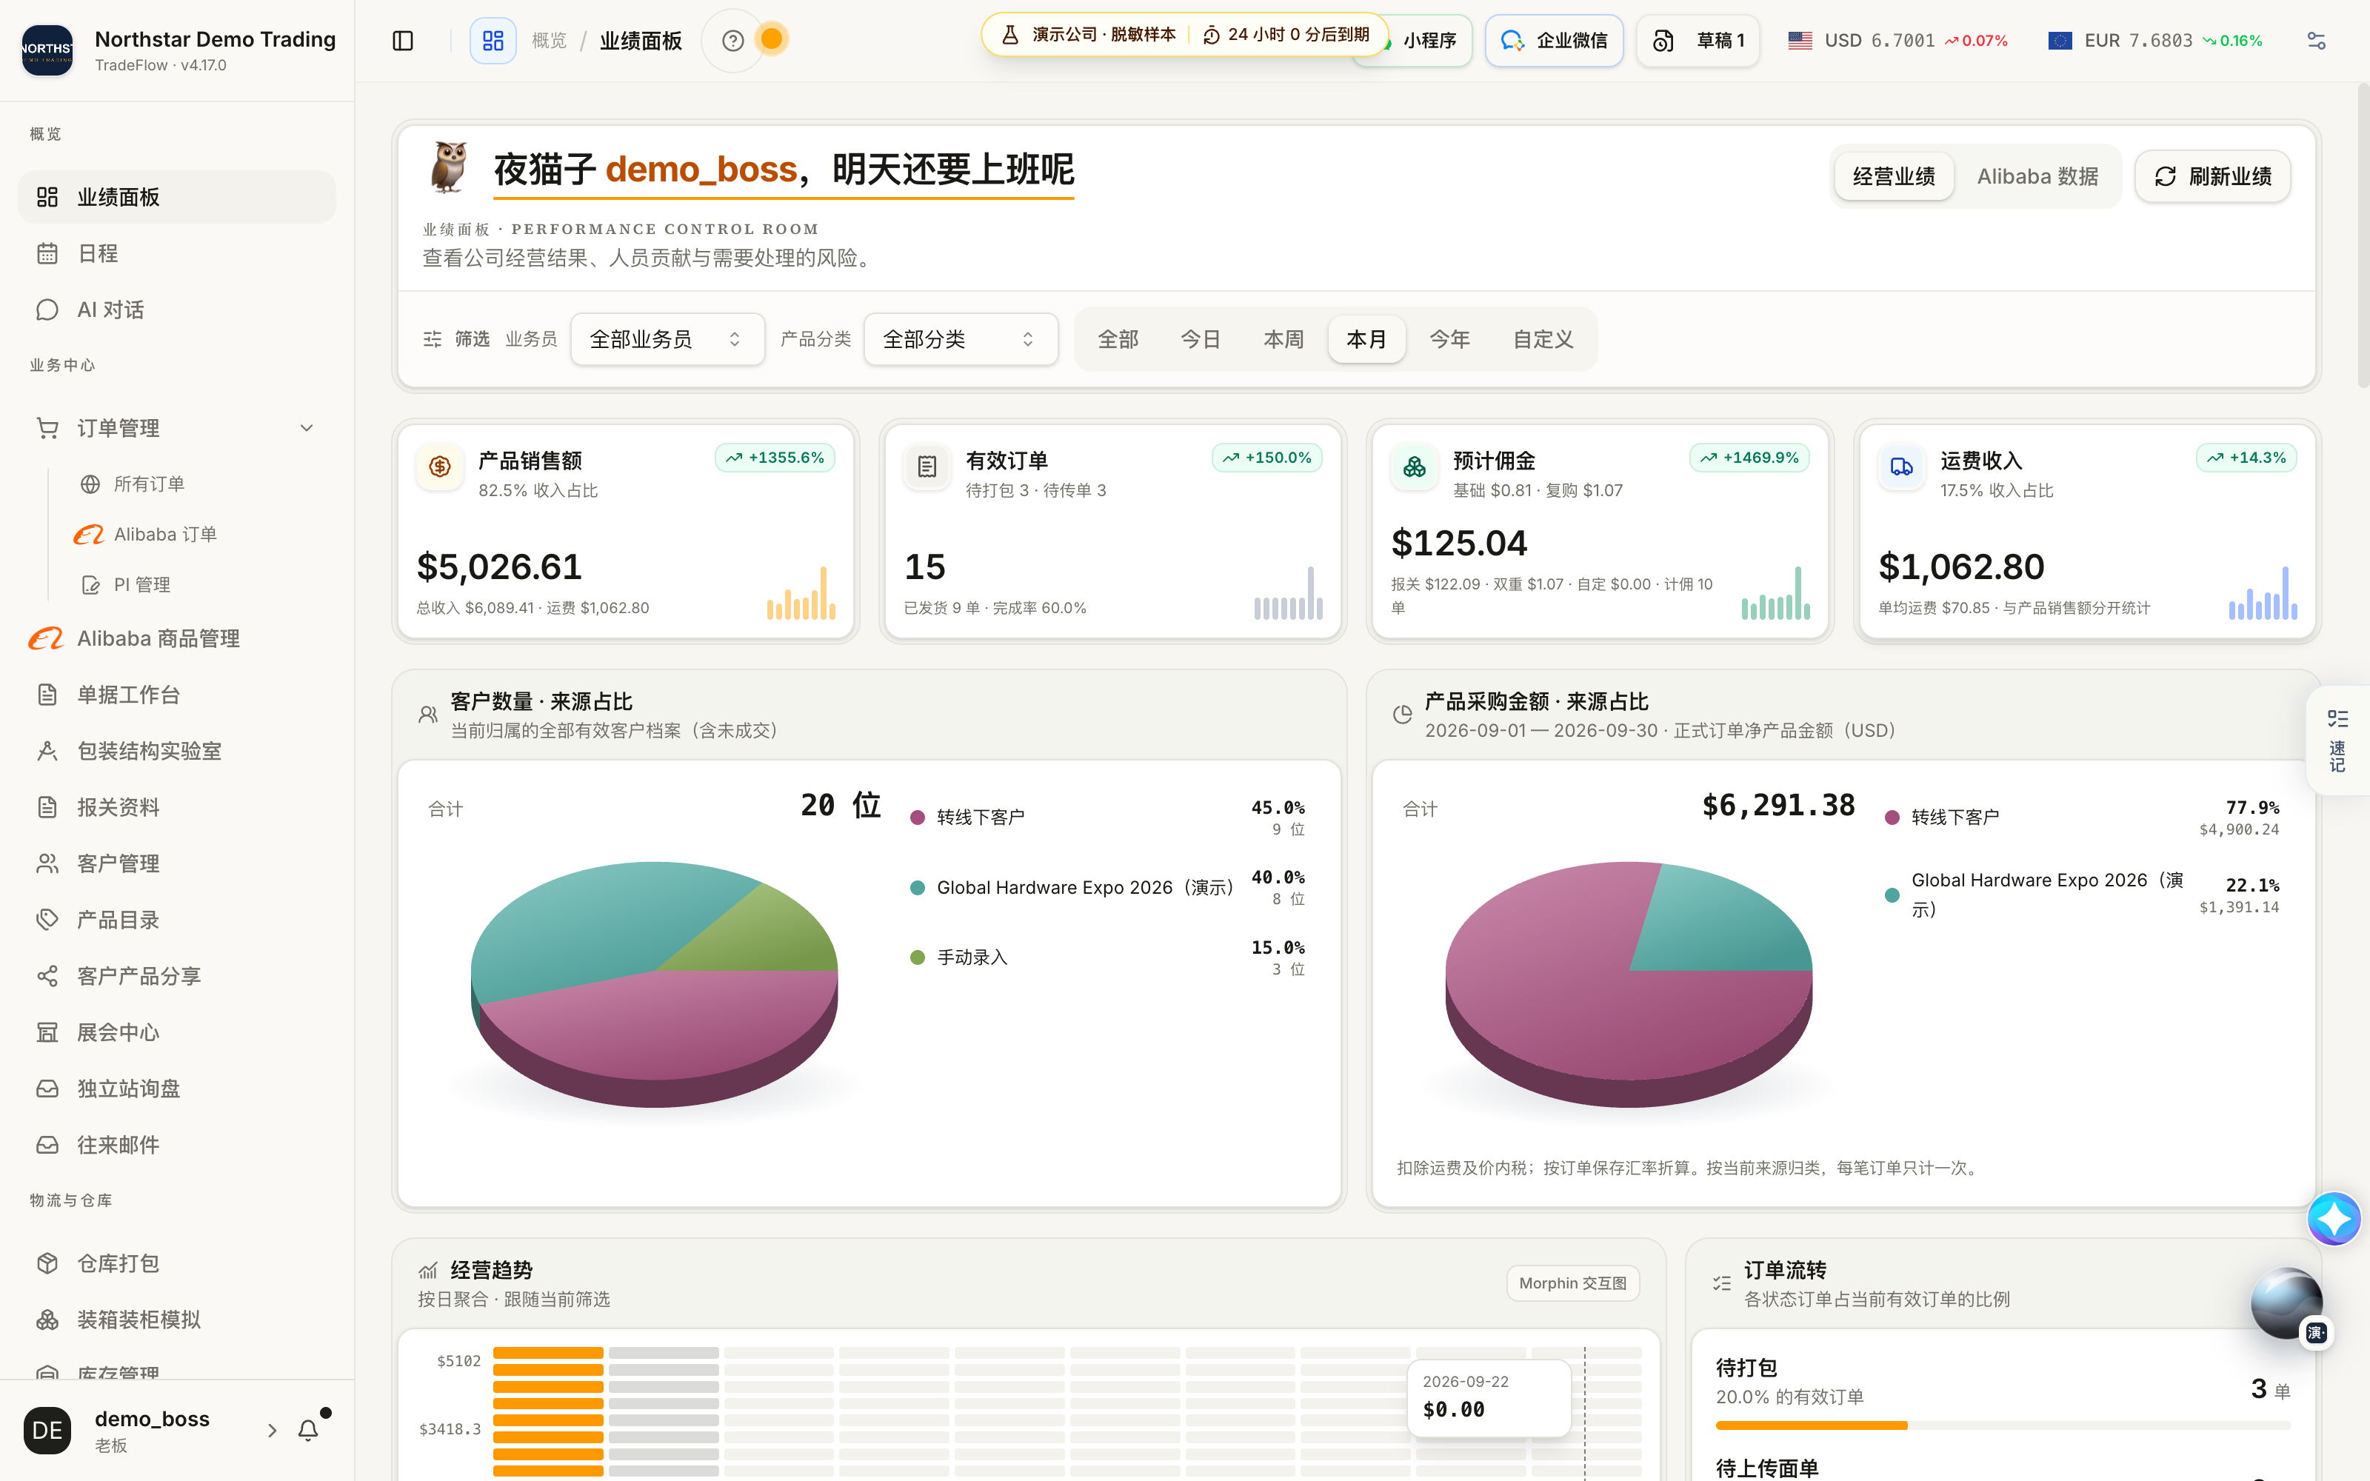The width and height of the screenshot is (2370, 1481).
Task: Open 展会中心 in sidebar
Action: point(176,1032)
